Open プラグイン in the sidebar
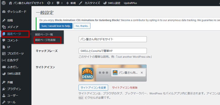Viewport: 220px width, 105px height. (14, 89)
